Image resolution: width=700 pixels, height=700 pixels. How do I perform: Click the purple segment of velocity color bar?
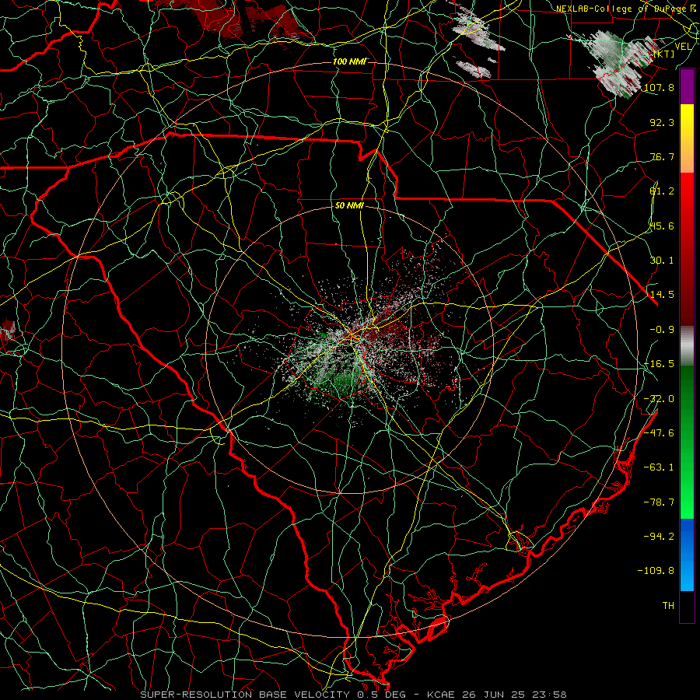click(x=687, y=87)
